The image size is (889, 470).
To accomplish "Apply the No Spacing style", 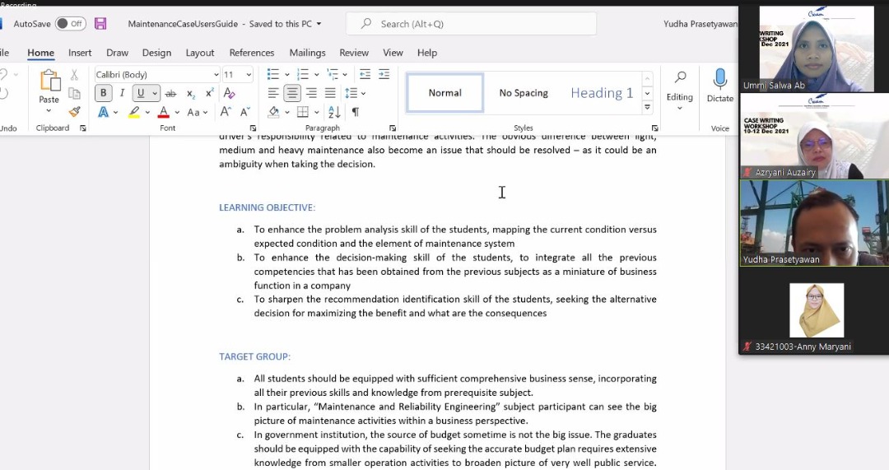I will 524,92.
